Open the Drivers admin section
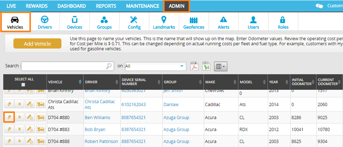 click(45, 22)
